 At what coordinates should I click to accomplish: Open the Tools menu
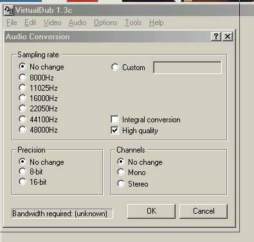[x=133, y=23]
